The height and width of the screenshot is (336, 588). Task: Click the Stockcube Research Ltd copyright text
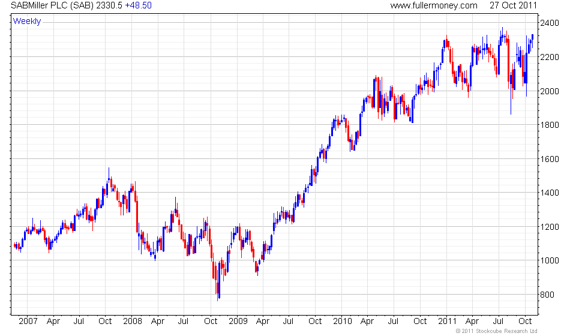(497, 331)
